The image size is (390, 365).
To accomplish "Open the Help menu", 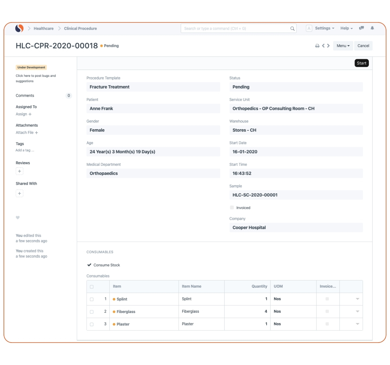I will (x=346, y=28).
